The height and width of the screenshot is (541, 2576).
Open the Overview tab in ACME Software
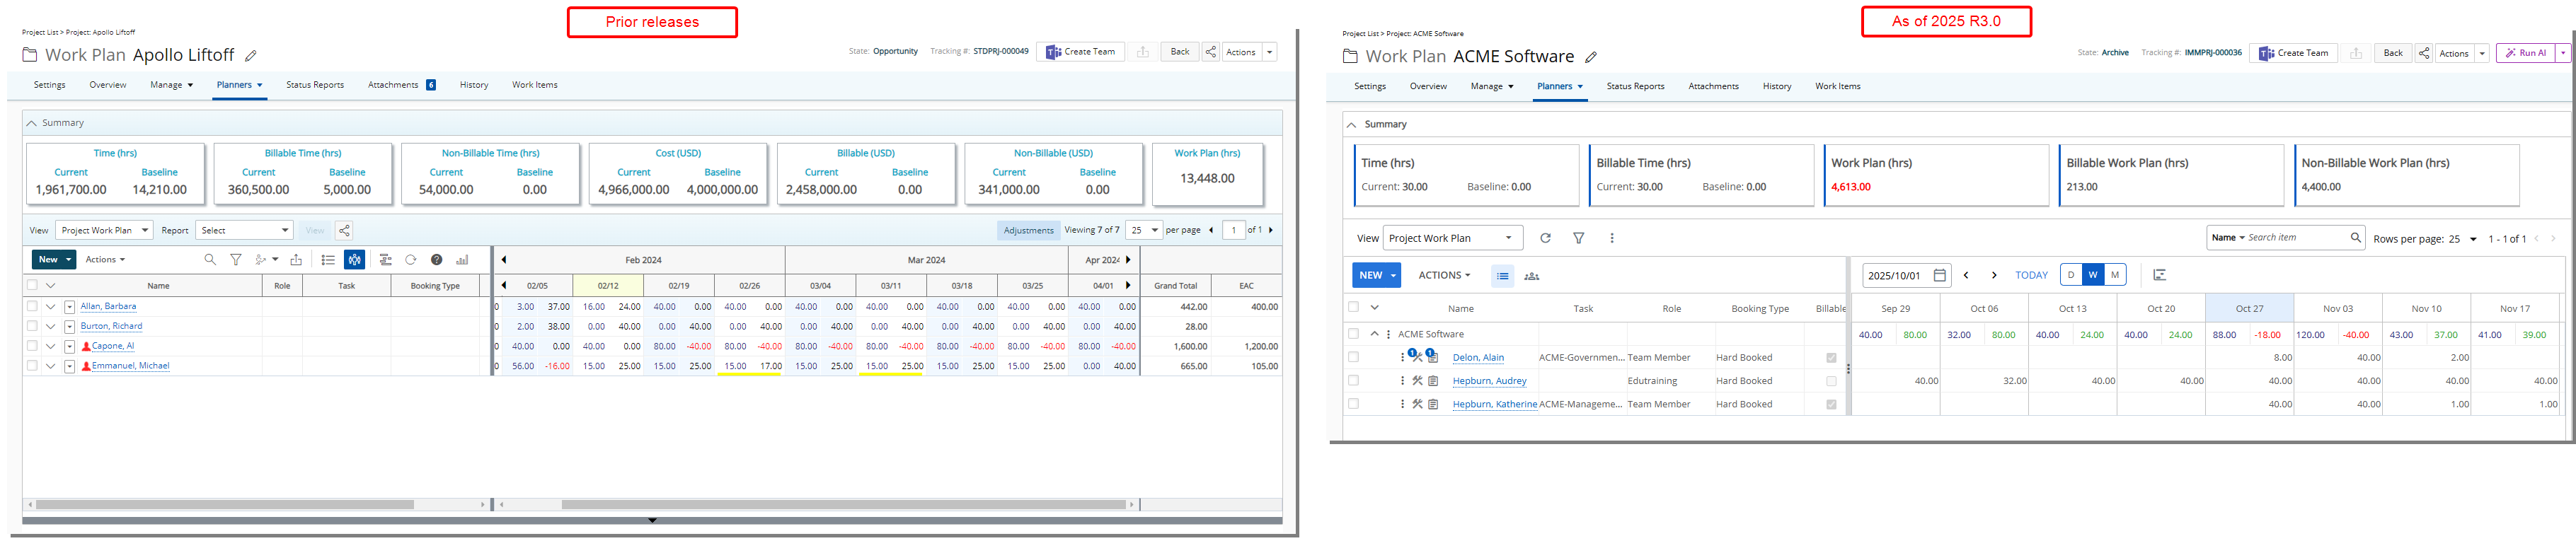(1428, 86)
